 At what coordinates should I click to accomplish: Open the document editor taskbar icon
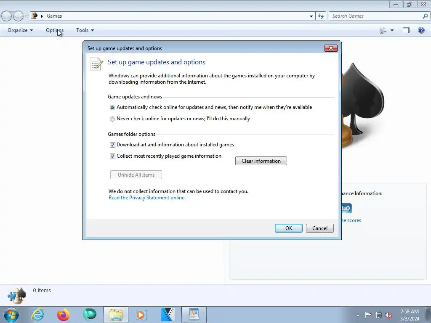click(x=194, y=315)
